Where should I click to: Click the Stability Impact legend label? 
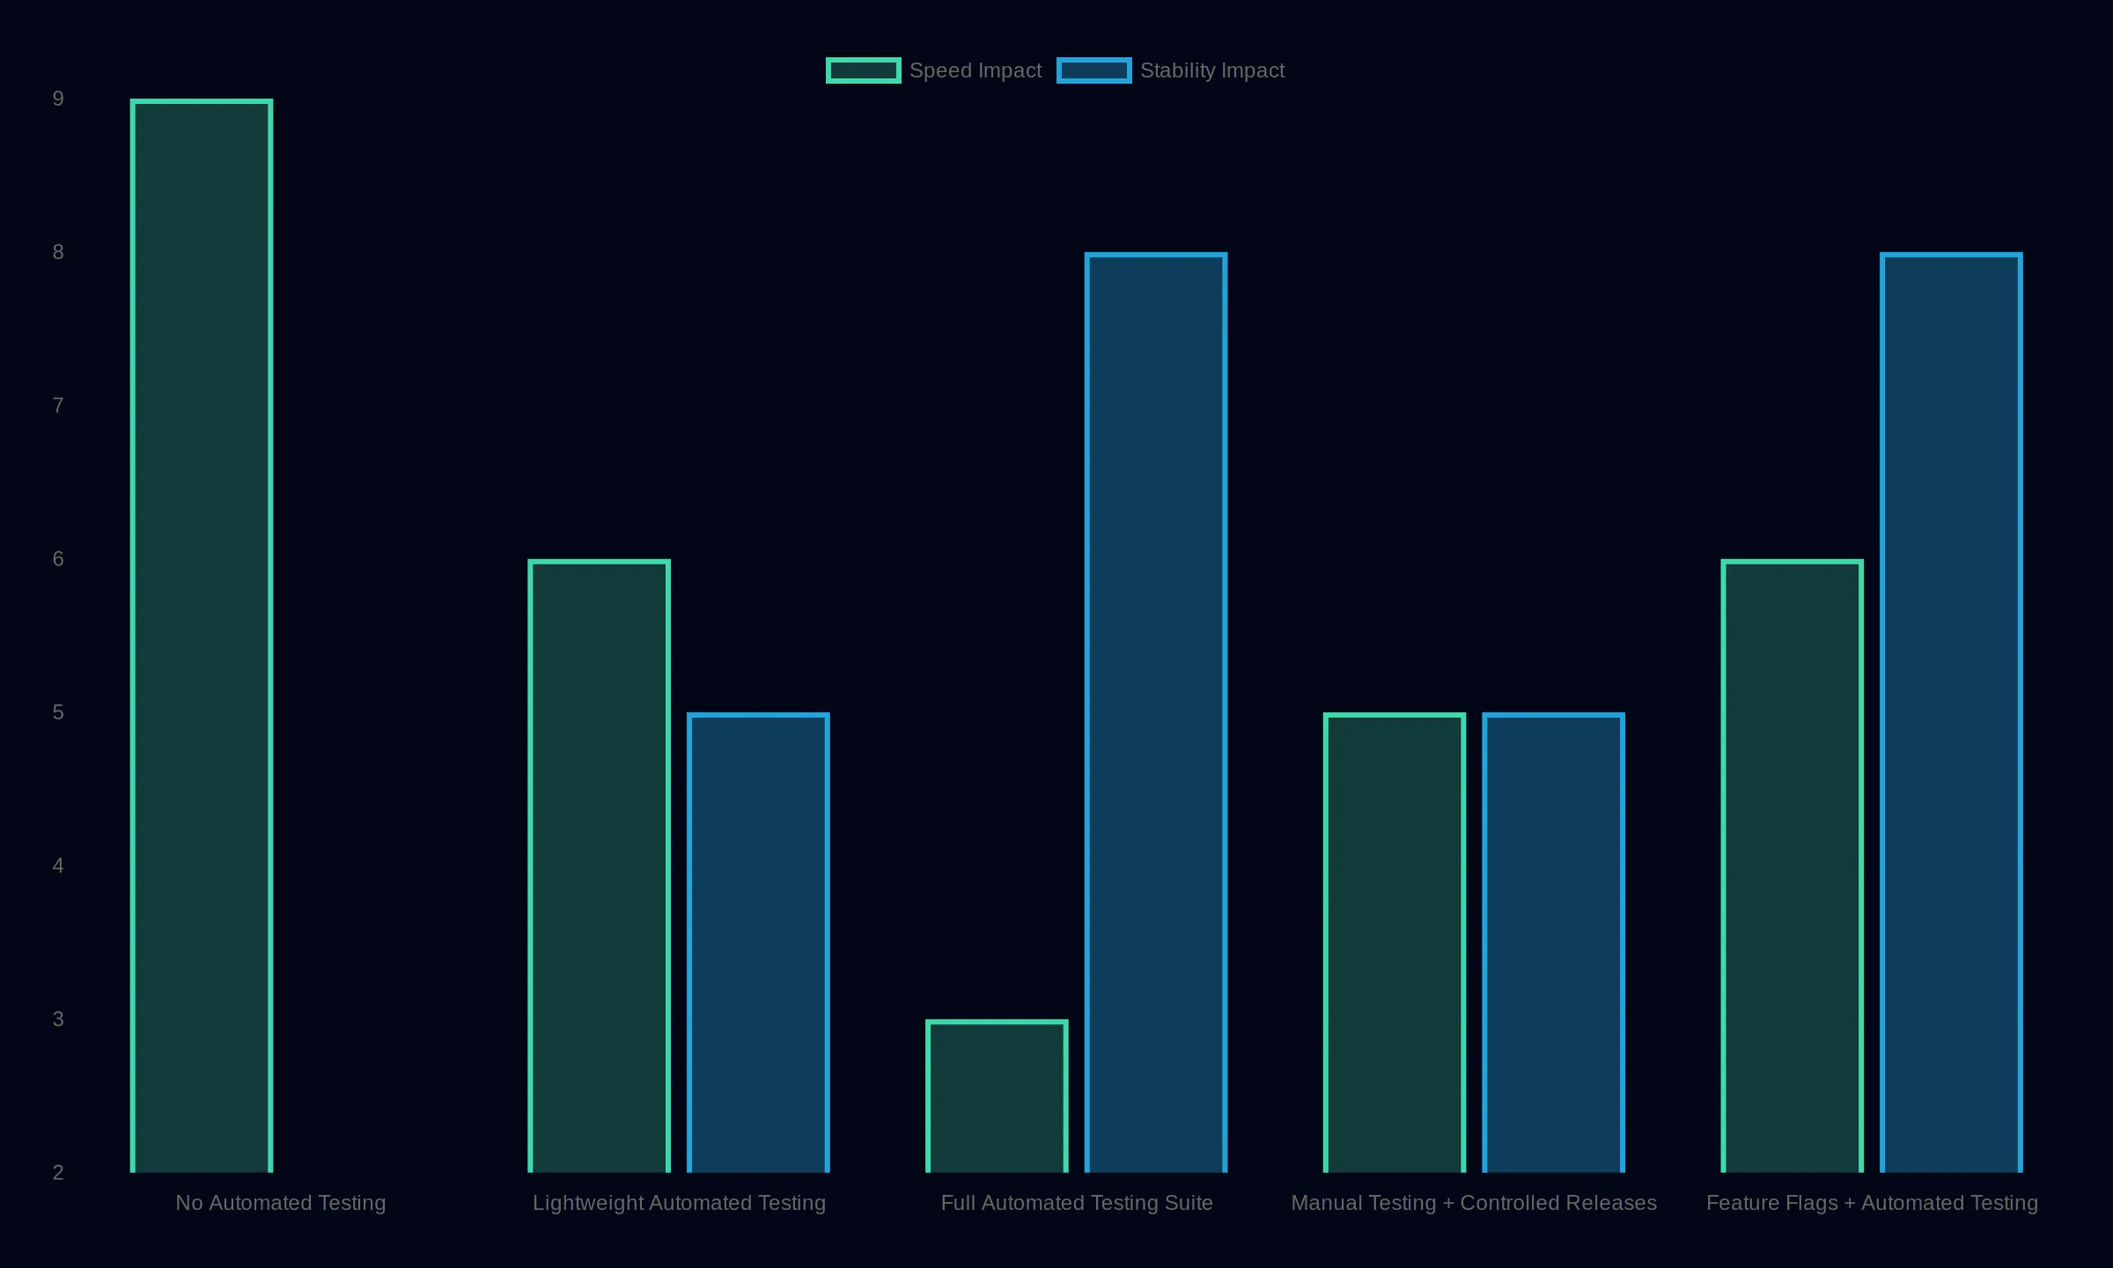(x=1212, y=70)
